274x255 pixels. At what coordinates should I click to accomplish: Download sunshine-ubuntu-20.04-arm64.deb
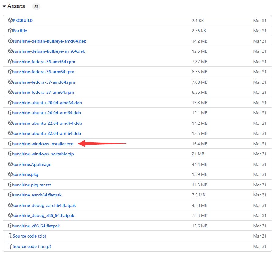(x=47, y=113)
